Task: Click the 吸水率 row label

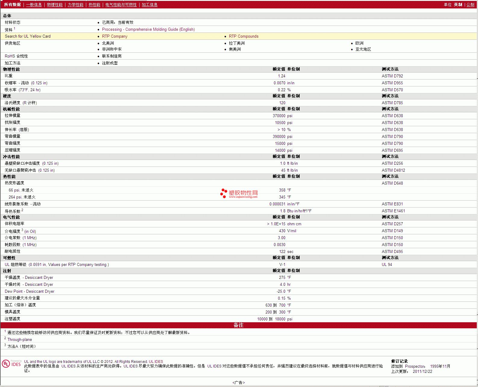Action: click(23, 90)
